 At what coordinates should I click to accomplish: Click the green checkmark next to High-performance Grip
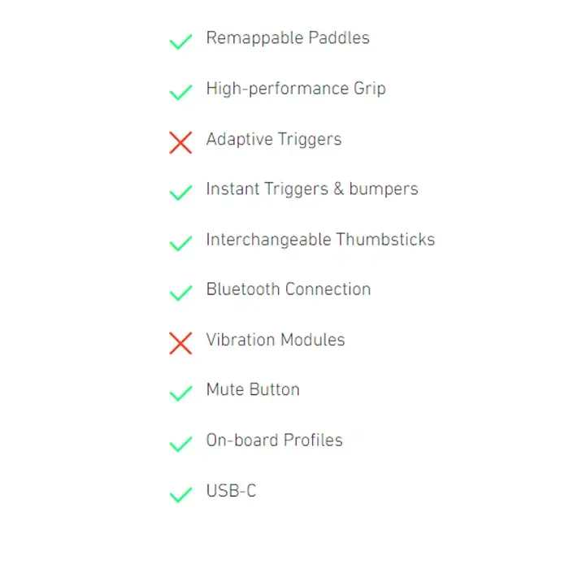point(180,92)
